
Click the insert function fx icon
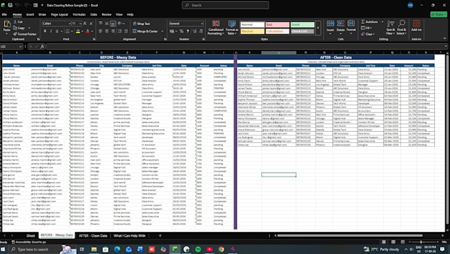point(42,46)
